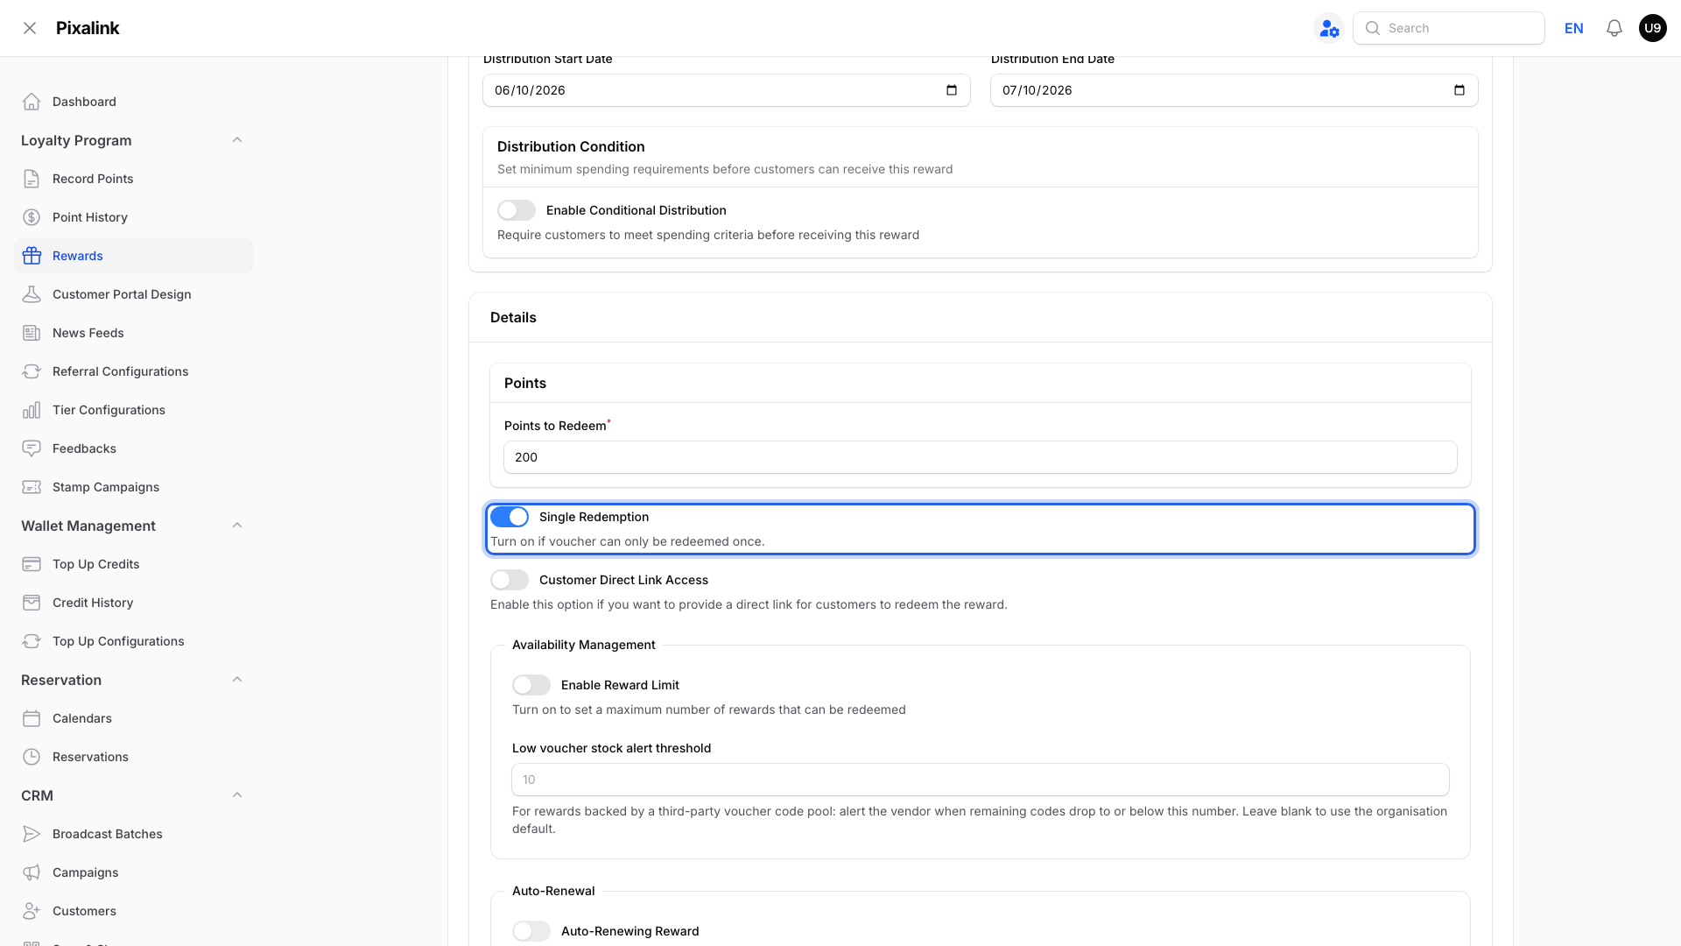Click the Stamp Campaigns ticket icon
Image resolution: width=1681 pixels, height=946 pixels.
[32, 487]
